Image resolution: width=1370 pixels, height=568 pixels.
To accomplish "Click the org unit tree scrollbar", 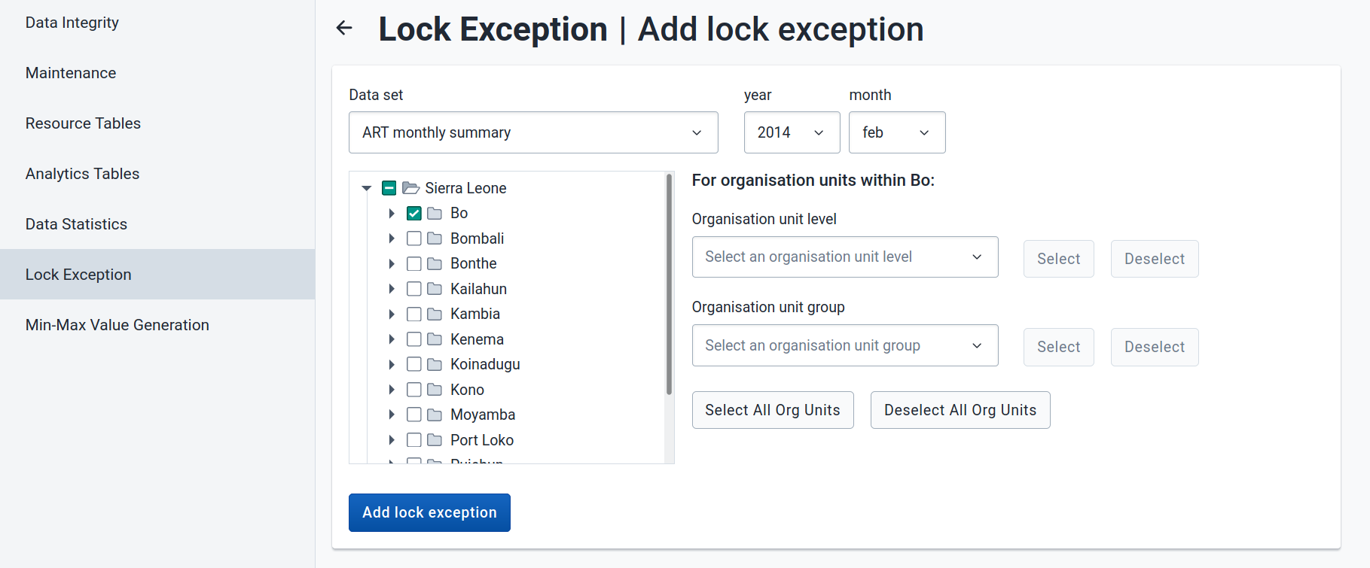I will (669, 286).
